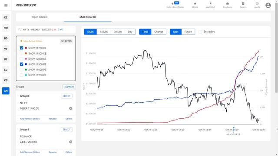Click the SELECTED button
This screenshot has width=278, height=156.
[x=66, y=41]
